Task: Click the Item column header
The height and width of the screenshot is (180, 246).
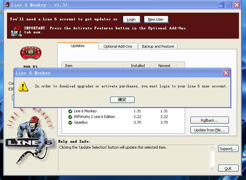Action: coord(93,65)
